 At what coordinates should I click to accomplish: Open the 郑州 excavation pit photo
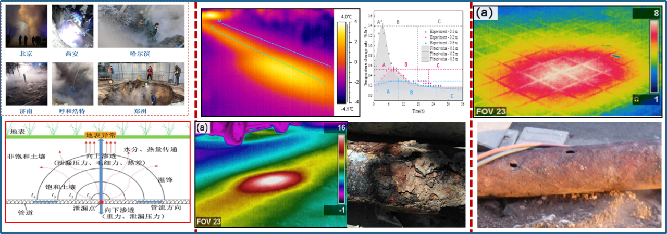tap(141, 83)
